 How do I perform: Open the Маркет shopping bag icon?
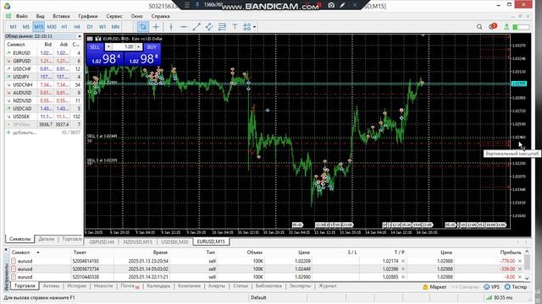tap(425, 287)
